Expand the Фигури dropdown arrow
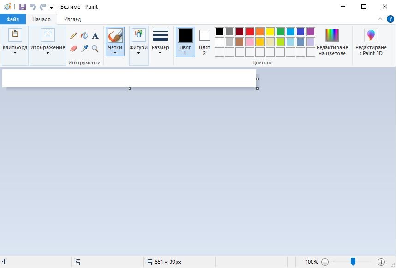 pyautogui.click(x=138, y=53)
